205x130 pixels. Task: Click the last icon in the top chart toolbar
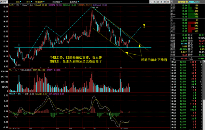pyautogui.click(x=168, y=2)
